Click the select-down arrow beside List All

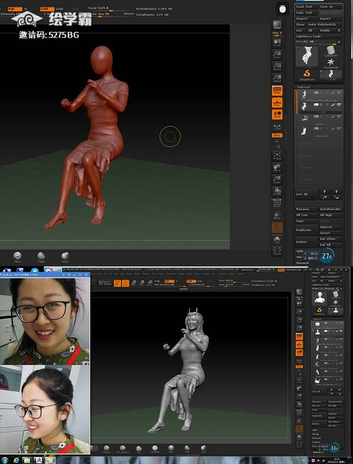coord(337,191)
